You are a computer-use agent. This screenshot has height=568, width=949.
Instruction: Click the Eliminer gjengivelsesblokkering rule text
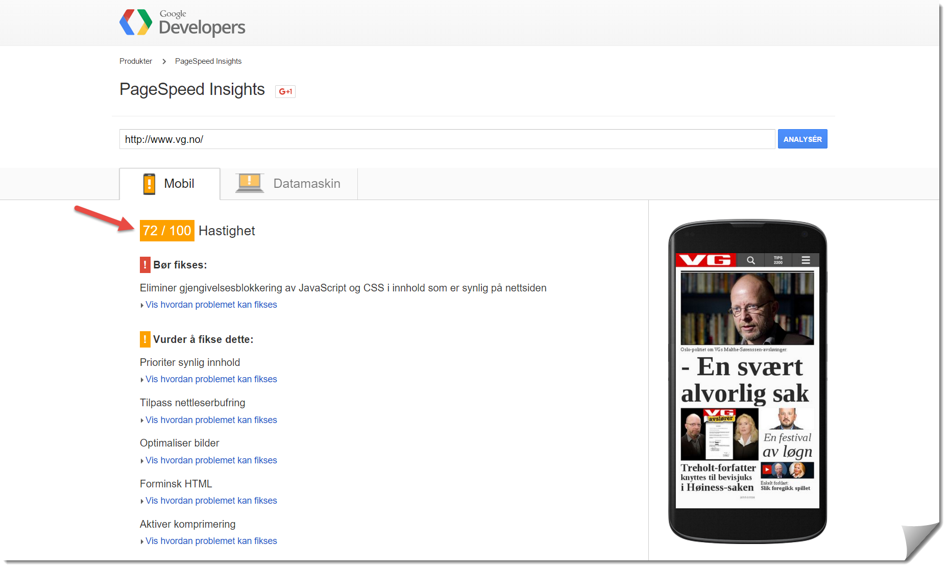click(343, 288)
